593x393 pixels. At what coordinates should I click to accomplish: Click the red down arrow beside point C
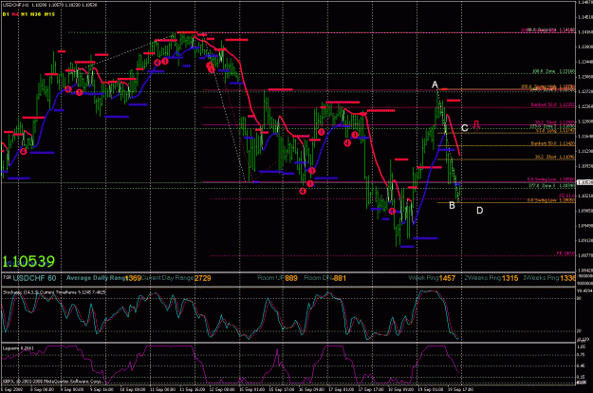coord(476,125)
